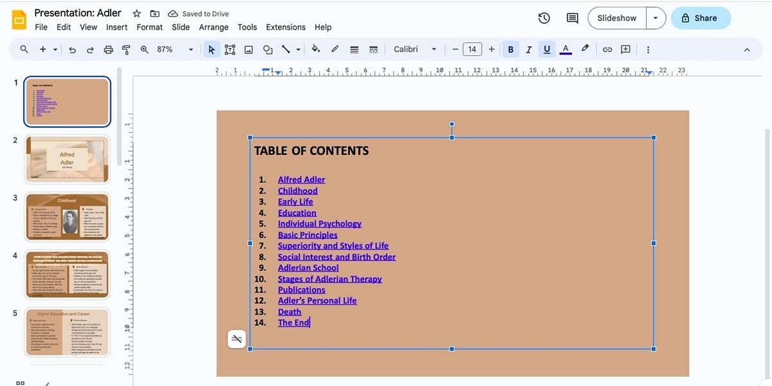772x386 pixels.
Task: Toggle bold formatting
Action: click(x=510, y=49)
